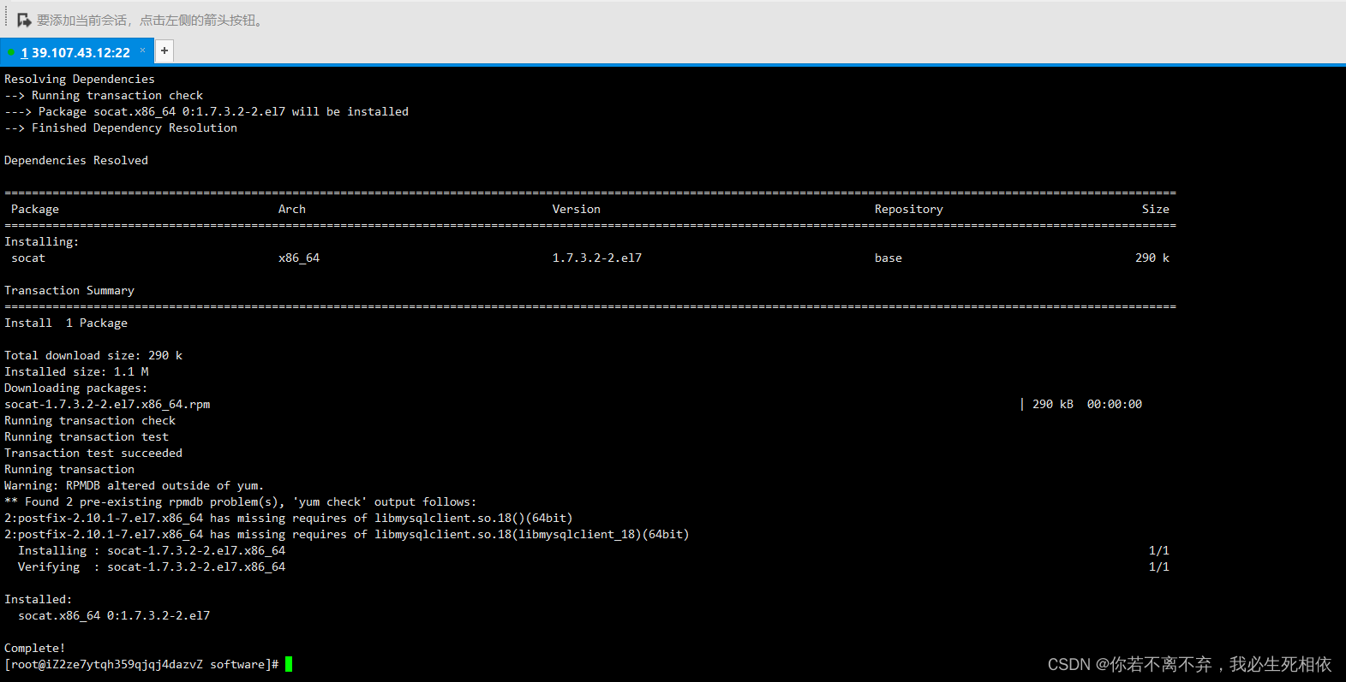Click the 'x86_64' arch cell in socat row
This screenshot has height=682, width=1346.
click(x=299, y=258)
